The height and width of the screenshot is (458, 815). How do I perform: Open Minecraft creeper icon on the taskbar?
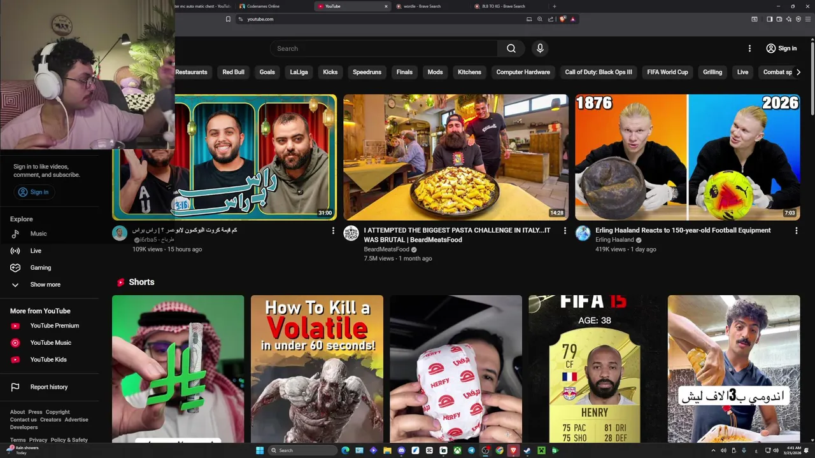click(541, 450)
